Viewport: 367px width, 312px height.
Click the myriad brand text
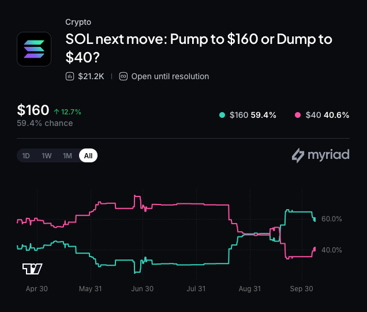(328, 155)
